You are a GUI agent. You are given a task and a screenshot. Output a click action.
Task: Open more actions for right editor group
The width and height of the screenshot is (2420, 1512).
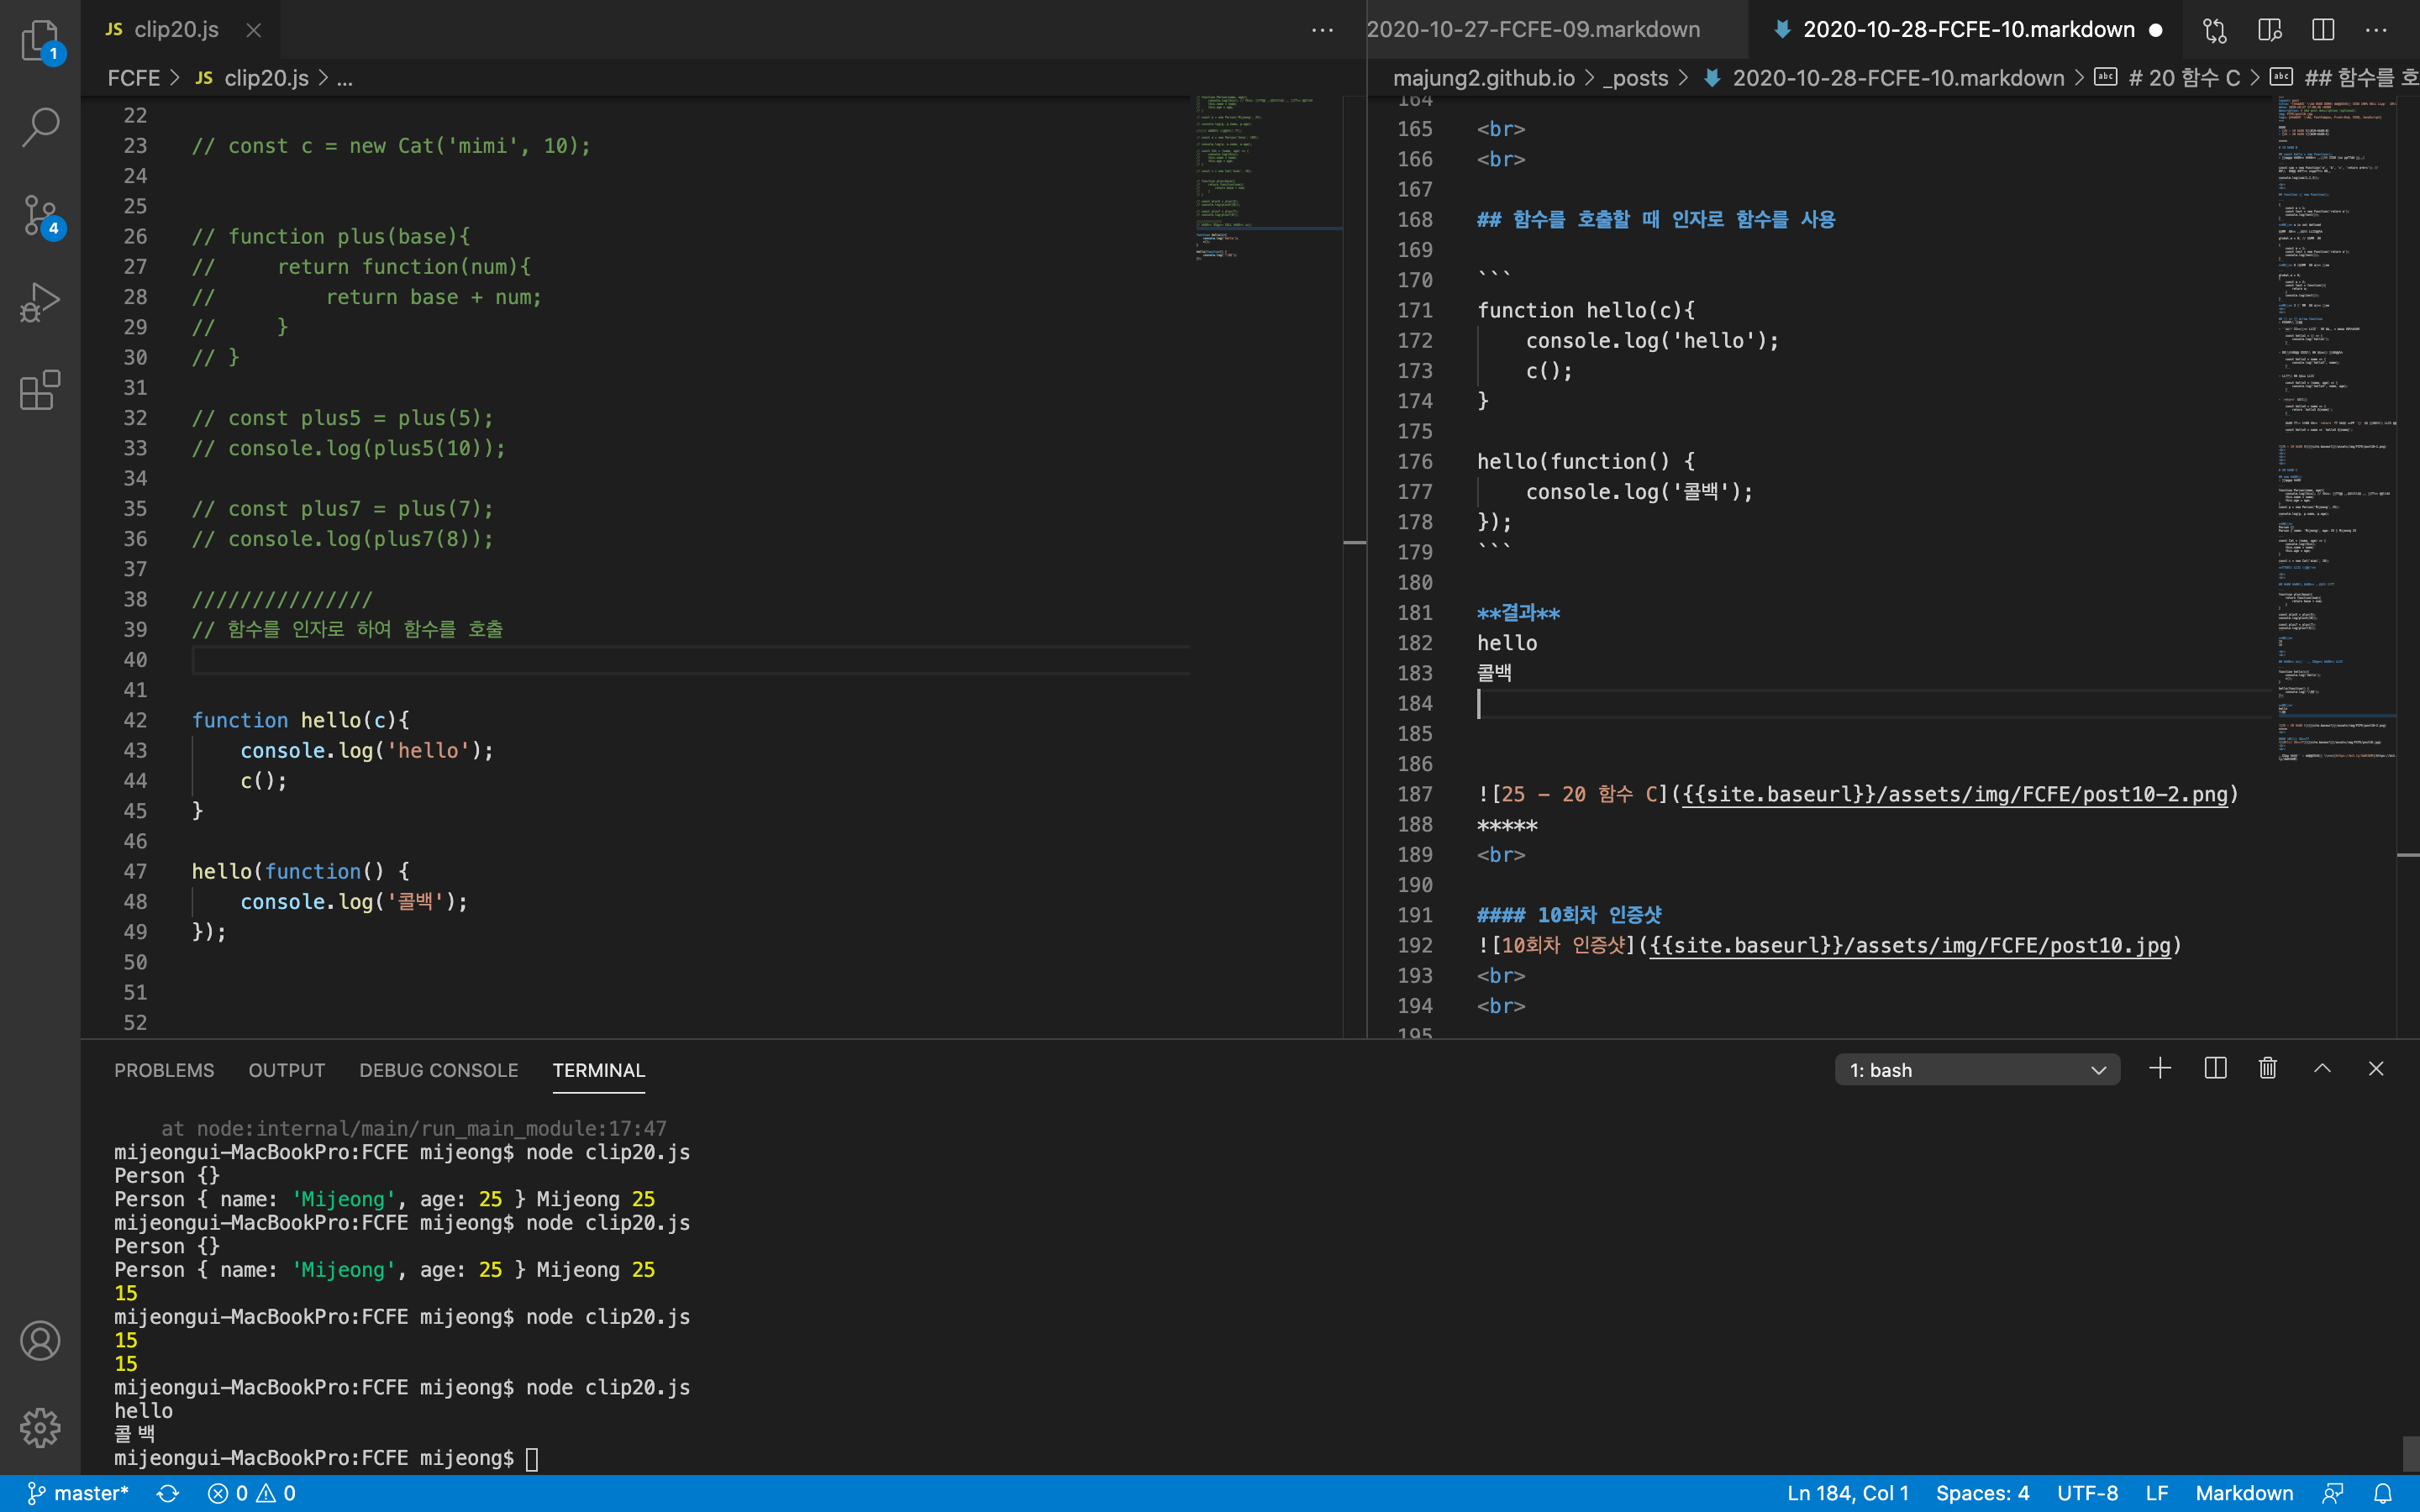[x=2376, y=30]
